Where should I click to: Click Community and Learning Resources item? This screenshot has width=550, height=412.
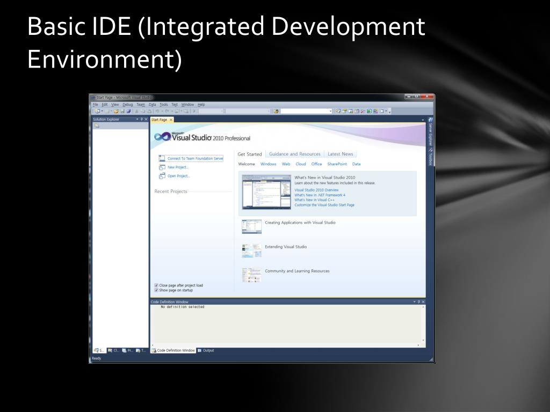297,271
